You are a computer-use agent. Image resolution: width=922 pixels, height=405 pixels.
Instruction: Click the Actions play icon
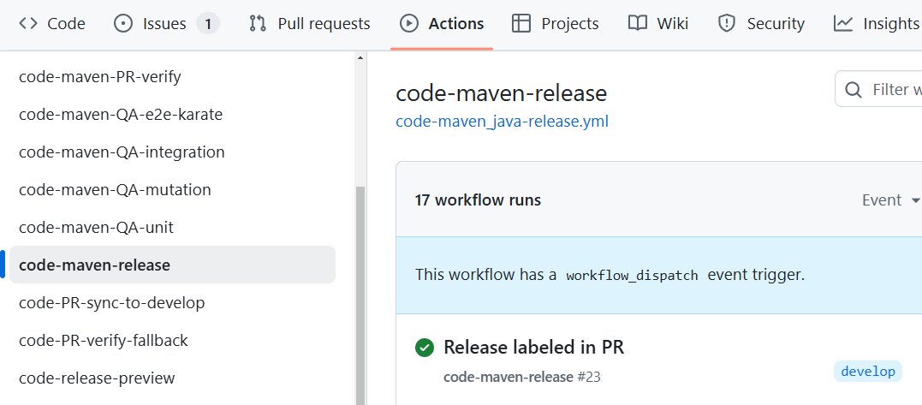click(408, 23)
